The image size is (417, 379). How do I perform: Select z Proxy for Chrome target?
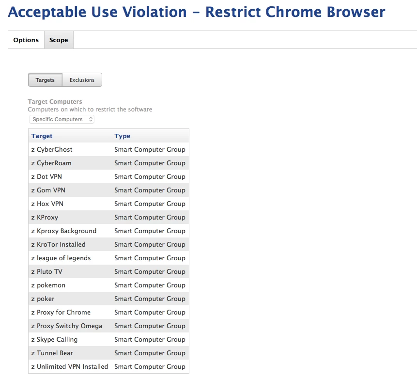click(x=109, y=313)
